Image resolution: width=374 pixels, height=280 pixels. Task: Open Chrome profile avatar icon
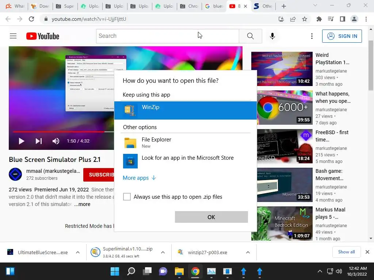click(x=354, y=19)
